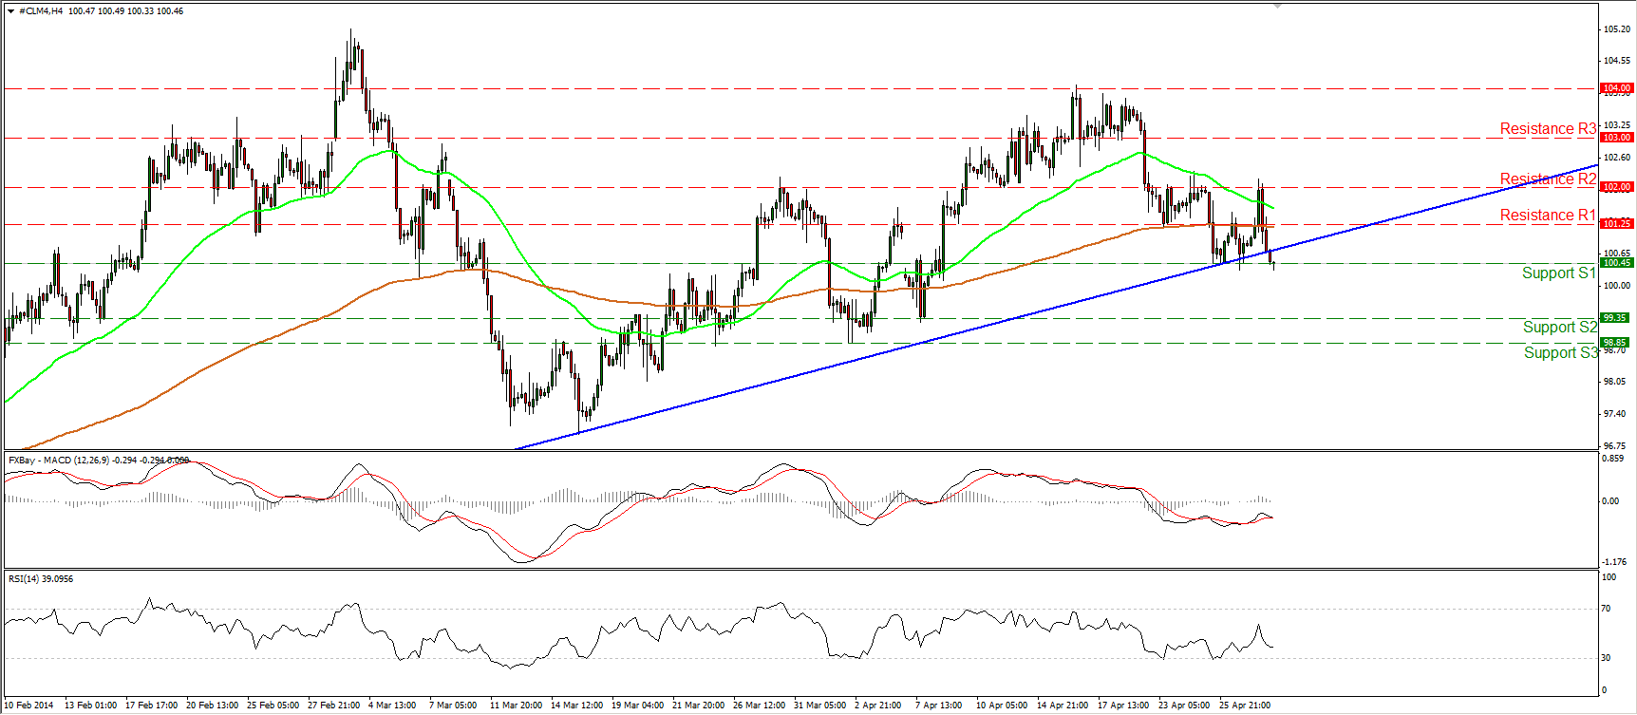
Task: Select the red 101.25 price tag
Action: tap(1616, 224)
